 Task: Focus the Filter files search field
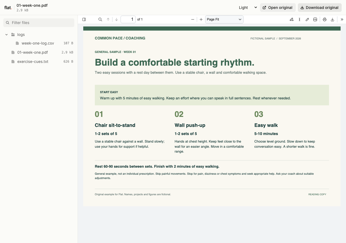click(39, 23)
